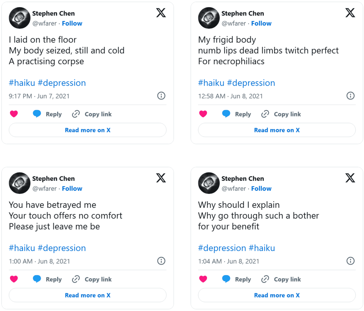Click the 12:58 AM · Jun 8, 2021 timestamp
The image size is (364, 311).
(x=230, y=96)
